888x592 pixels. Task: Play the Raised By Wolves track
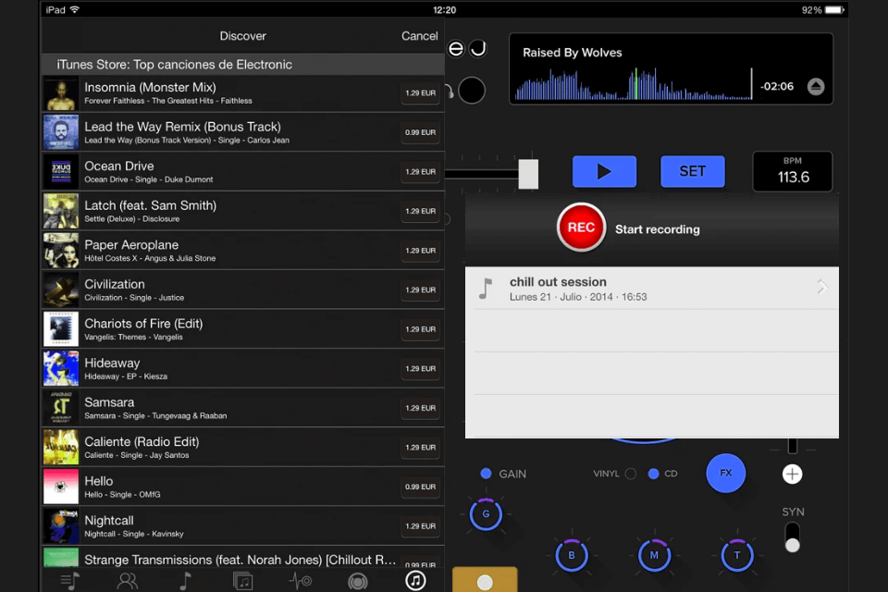[604, 171]
